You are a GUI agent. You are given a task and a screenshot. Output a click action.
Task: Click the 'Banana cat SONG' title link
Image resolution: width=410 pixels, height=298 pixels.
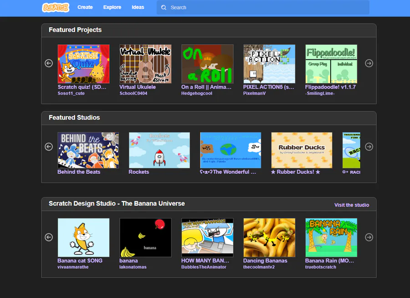pos(80,261)
